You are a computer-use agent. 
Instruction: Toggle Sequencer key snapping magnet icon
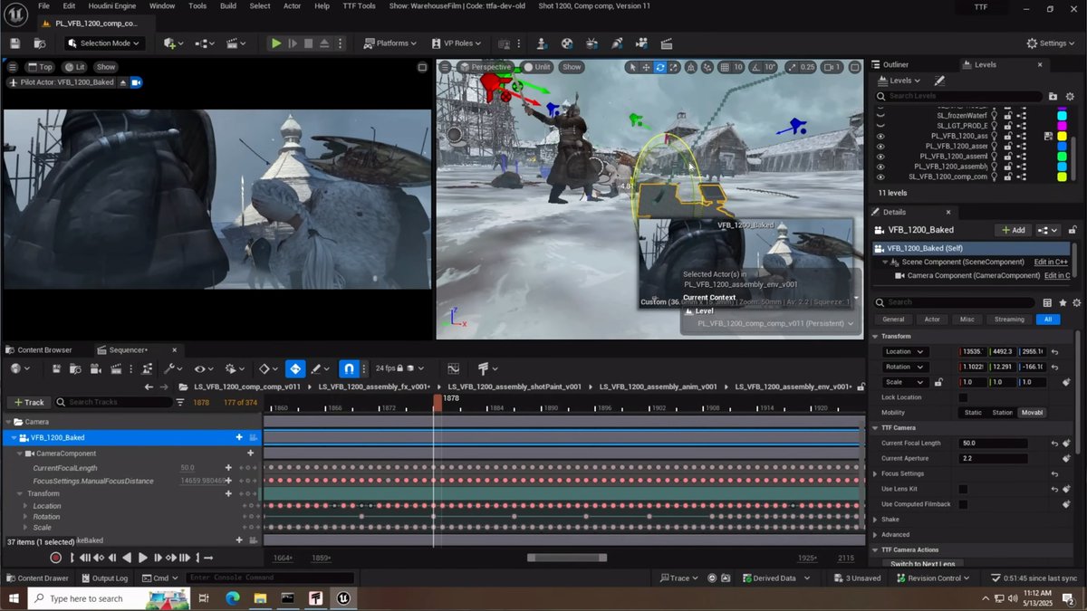pyautogui.click(x=349, y=368)
